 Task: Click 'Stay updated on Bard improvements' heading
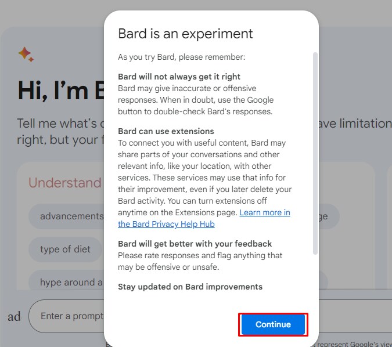tap(190, 287)
